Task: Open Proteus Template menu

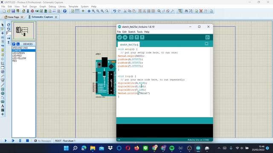Action: point(73,6)
